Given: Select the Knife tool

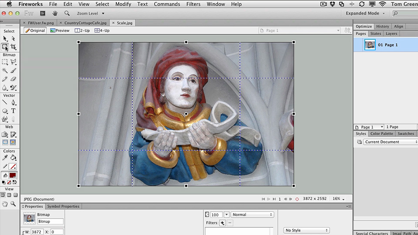Looking at the screenshot, I should (13, 119).
